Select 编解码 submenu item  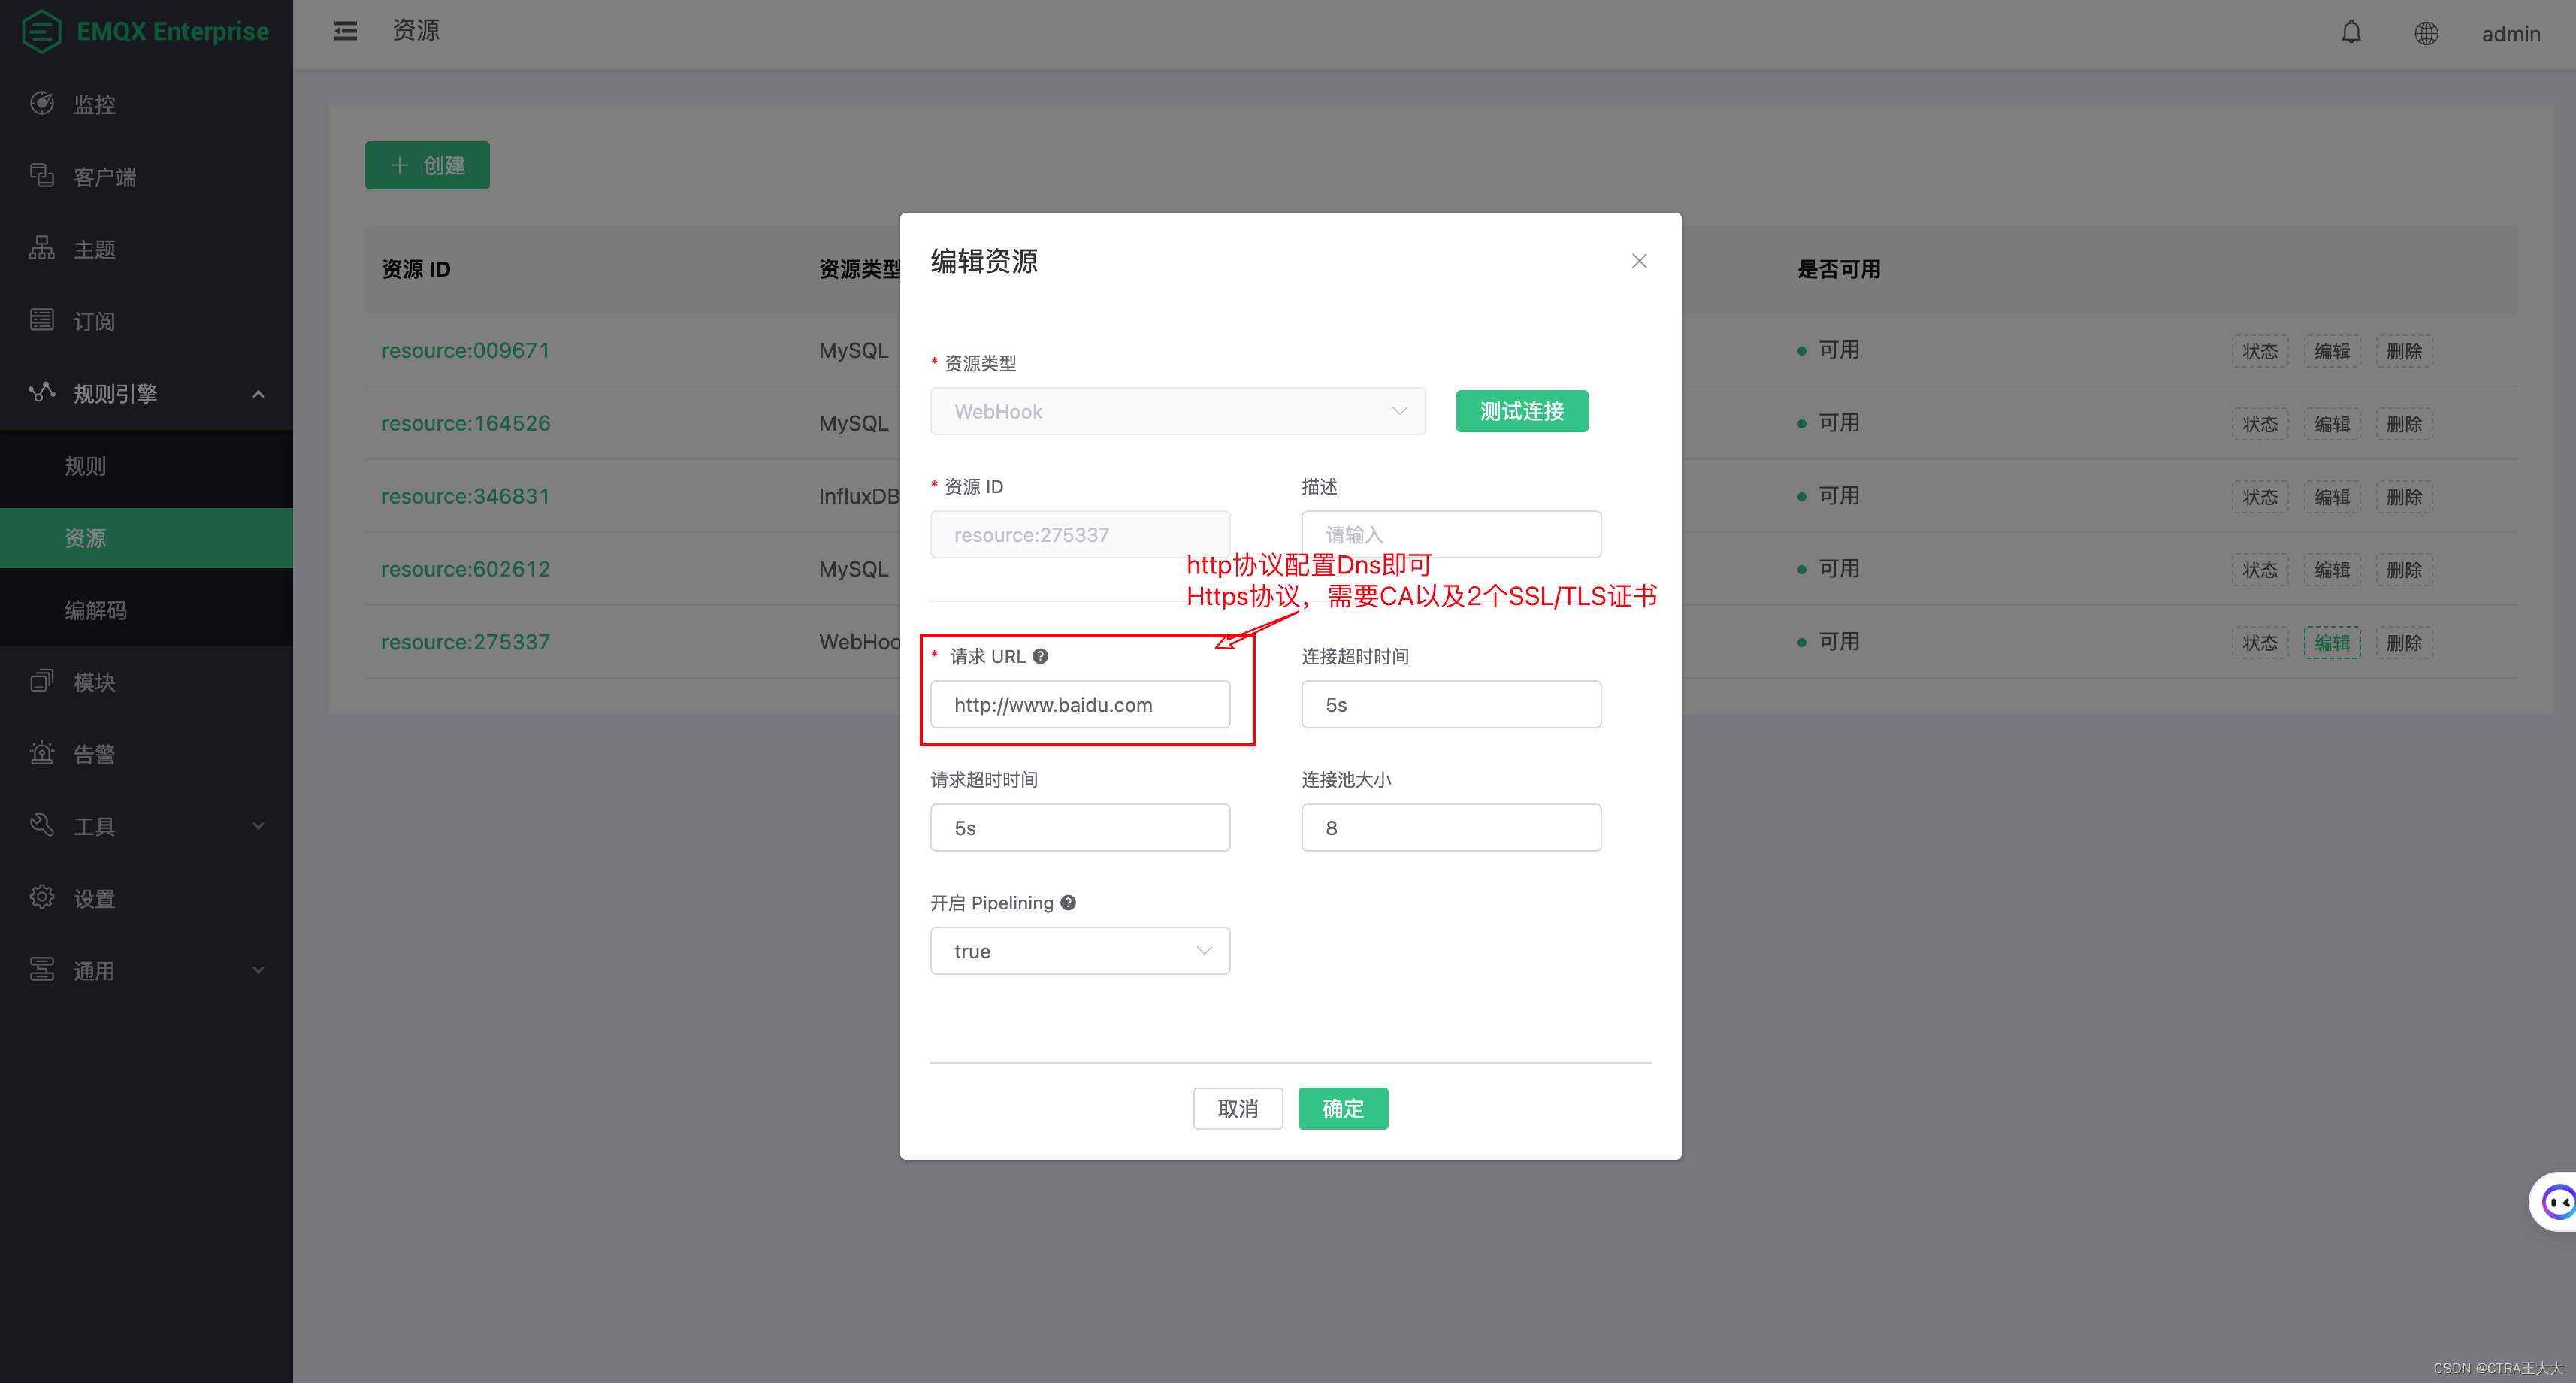(146, 610)
